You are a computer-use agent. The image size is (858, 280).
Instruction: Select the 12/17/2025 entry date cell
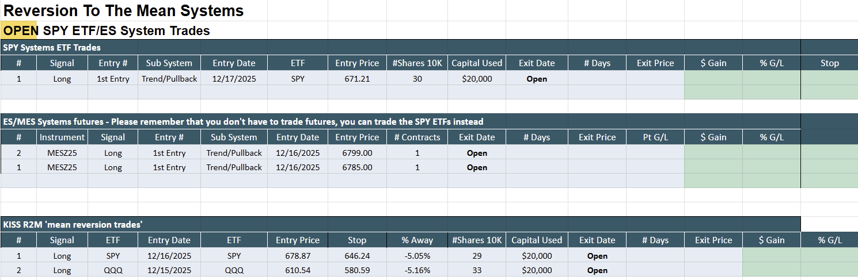point(234,79)
